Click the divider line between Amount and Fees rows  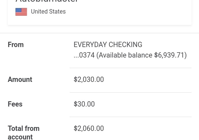pyautogui.click(x=130, y=93)
